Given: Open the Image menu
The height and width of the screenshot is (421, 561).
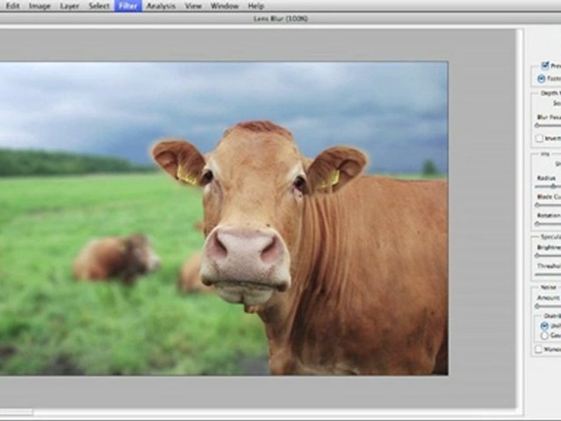Looking at the screenshot, I should [39, 6].
